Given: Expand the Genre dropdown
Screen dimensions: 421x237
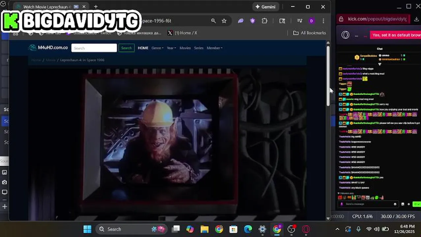Looking at the screenshot, I should click(x=157, y=48).
